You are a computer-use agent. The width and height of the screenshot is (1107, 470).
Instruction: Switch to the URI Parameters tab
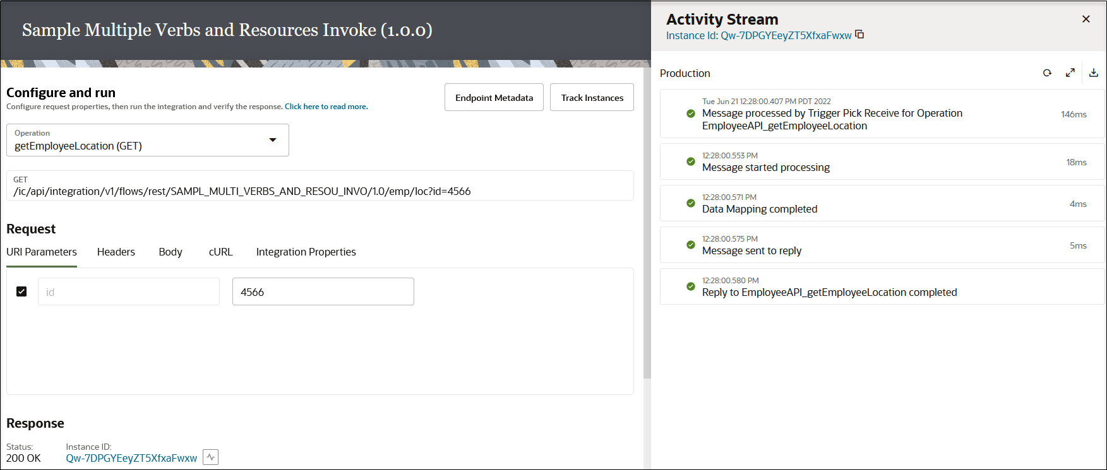coord(42,252)
